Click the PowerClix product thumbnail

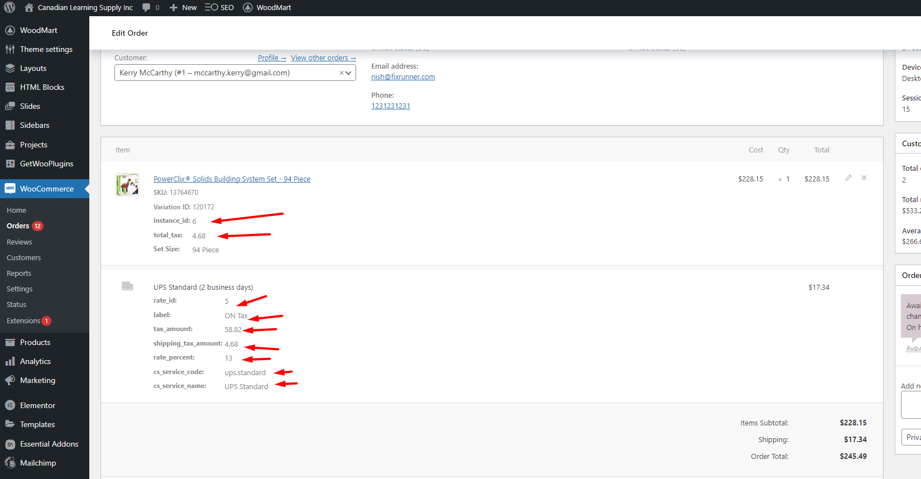coord(127,185)
